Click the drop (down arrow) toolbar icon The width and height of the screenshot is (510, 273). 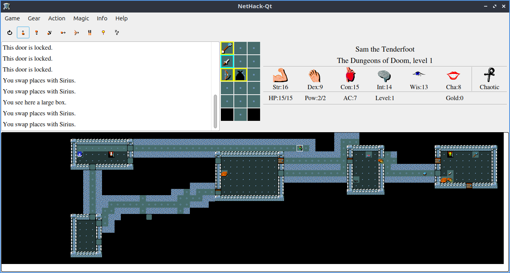click(36, 32)
